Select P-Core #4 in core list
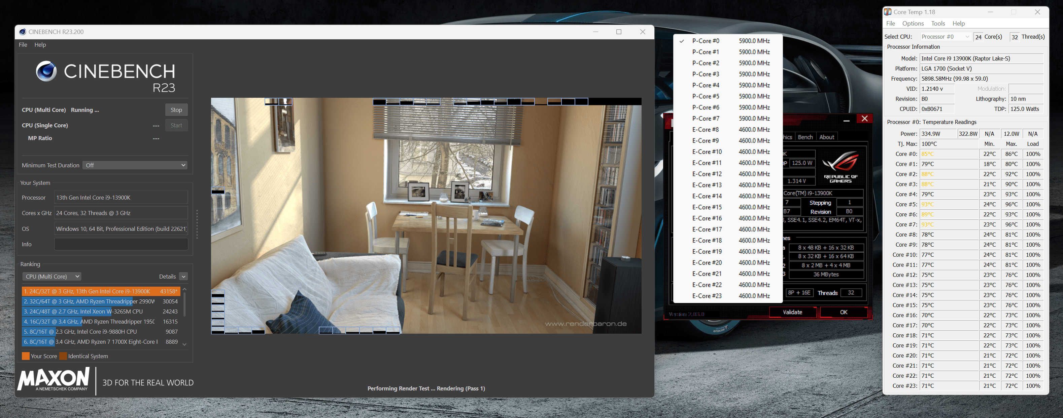The width and height of the screenshot is (1063, 418). click(x=727, y=85)
